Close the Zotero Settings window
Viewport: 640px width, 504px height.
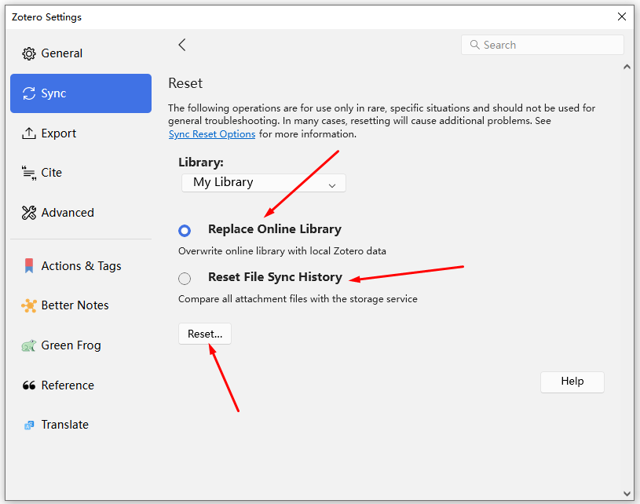click(x=622, y=16)
